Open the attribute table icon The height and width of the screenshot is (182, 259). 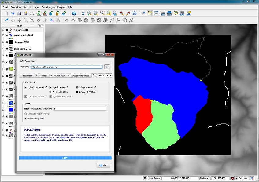click(156, 13)
